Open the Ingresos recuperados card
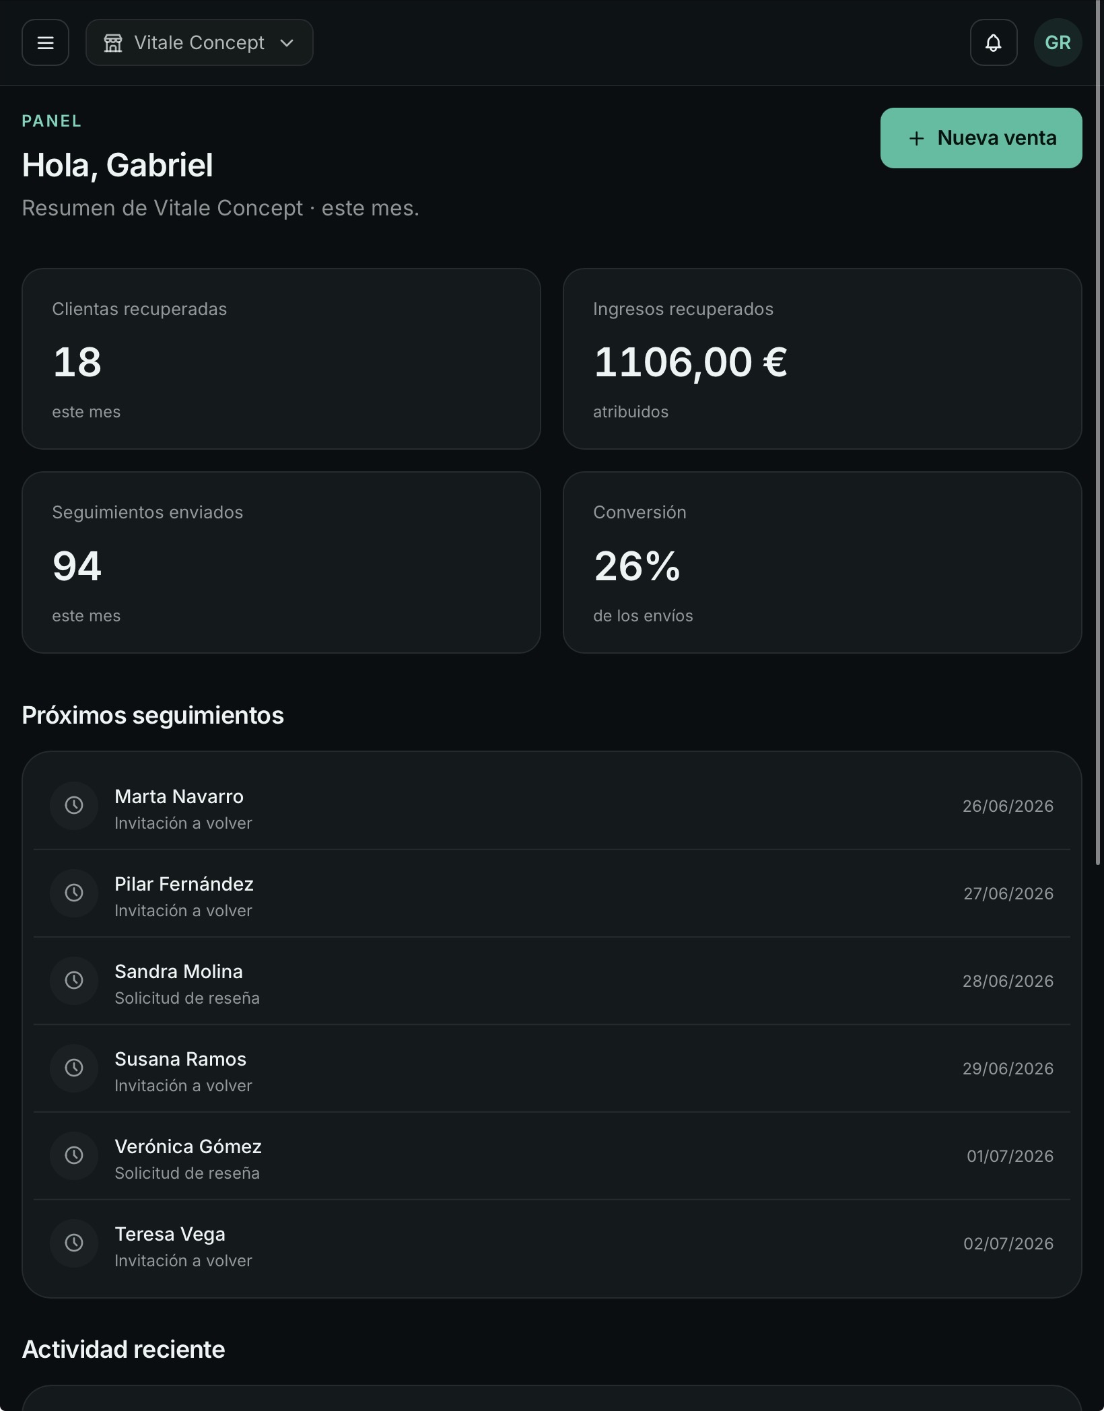The height and width of the screenshot is (1411, 1104). tap(822, 359)
